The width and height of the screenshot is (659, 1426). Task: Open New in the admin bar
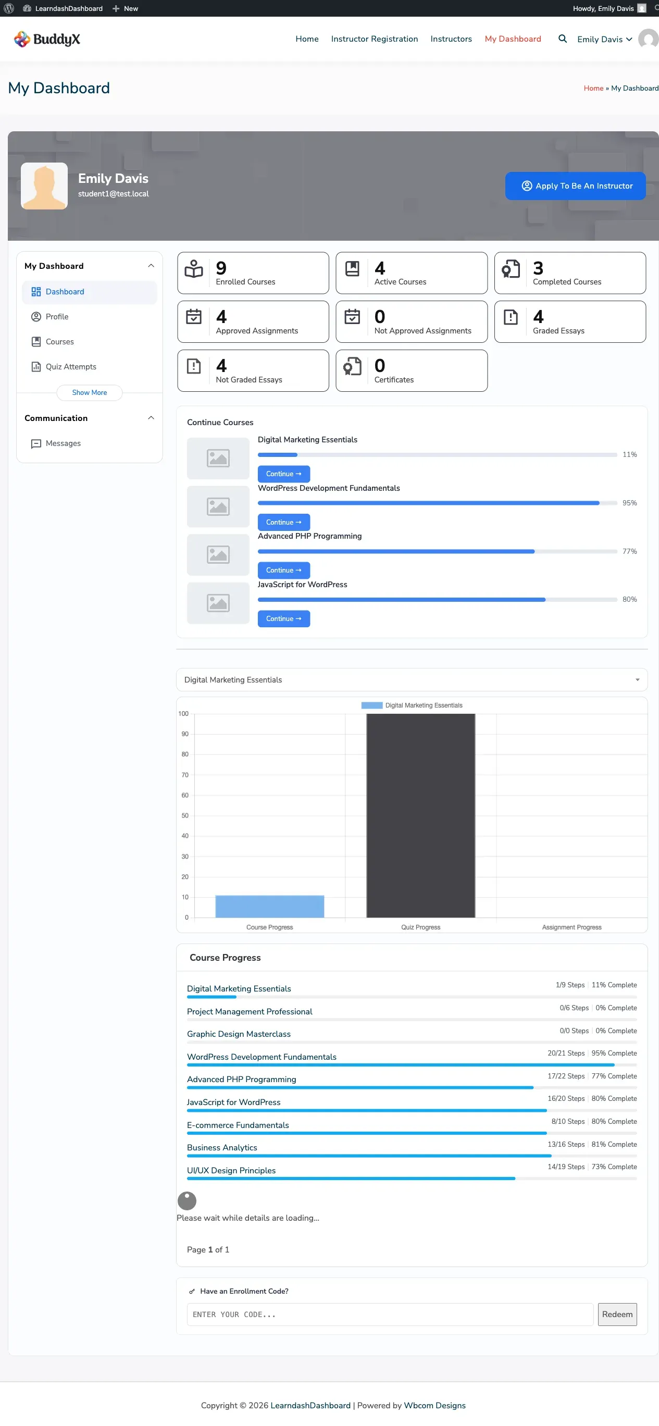125,8
